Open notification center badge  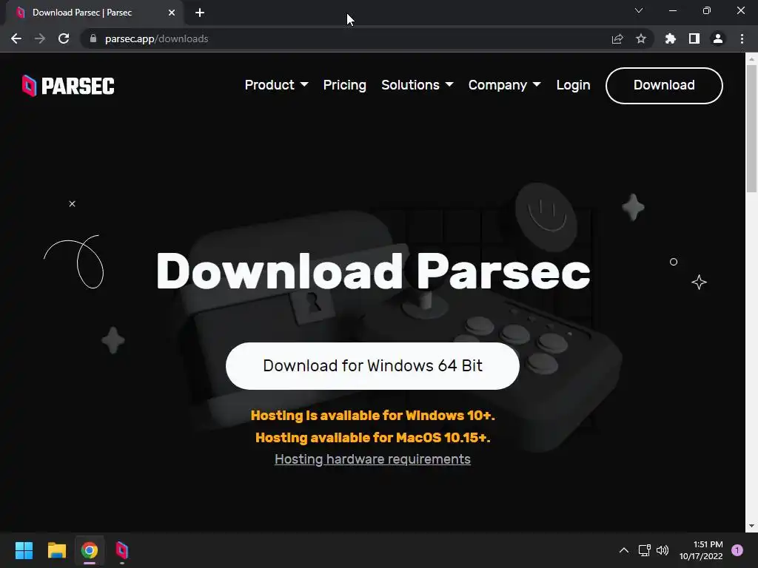(x=737, y=550)
